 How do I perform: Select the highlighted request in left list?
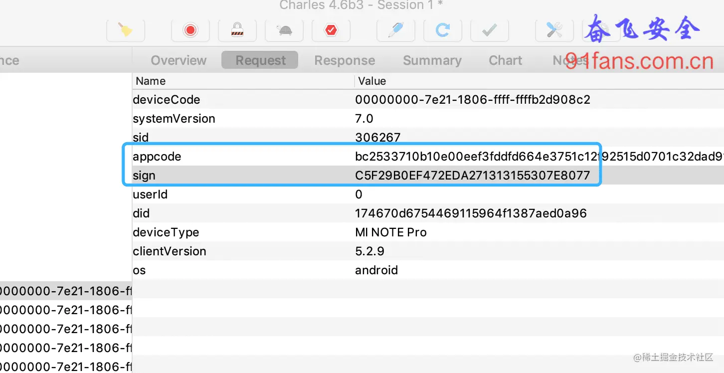point(66,291)
